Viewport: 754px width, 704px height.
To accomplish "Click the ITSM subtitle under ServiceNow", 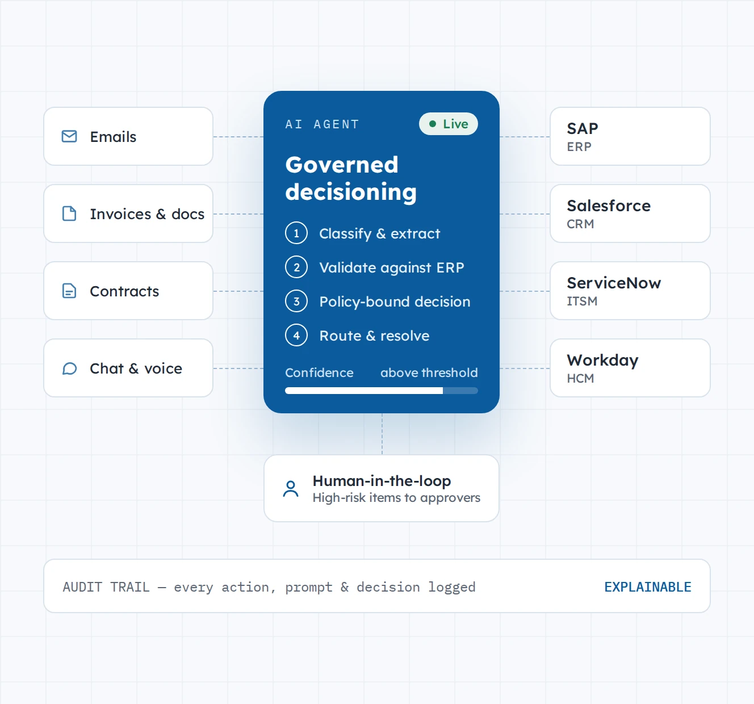I will [582, 301].
